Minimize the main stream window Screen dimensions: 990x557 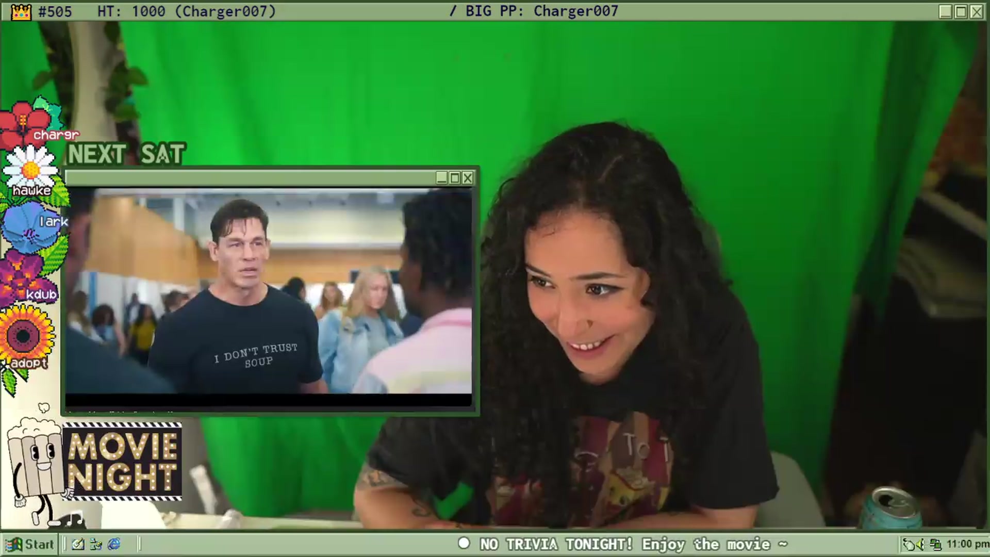(945, 11)
